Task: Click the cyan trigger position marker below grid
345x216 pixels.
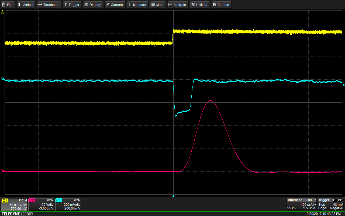Action: (173, 196)
